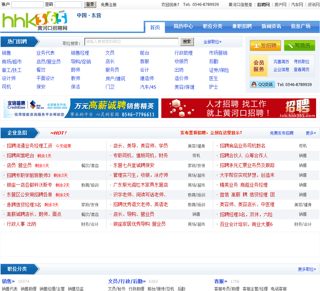This screenshot has width=320, height=291.
Task: Open the 完善简历 member service link
Action: (281, 62)
